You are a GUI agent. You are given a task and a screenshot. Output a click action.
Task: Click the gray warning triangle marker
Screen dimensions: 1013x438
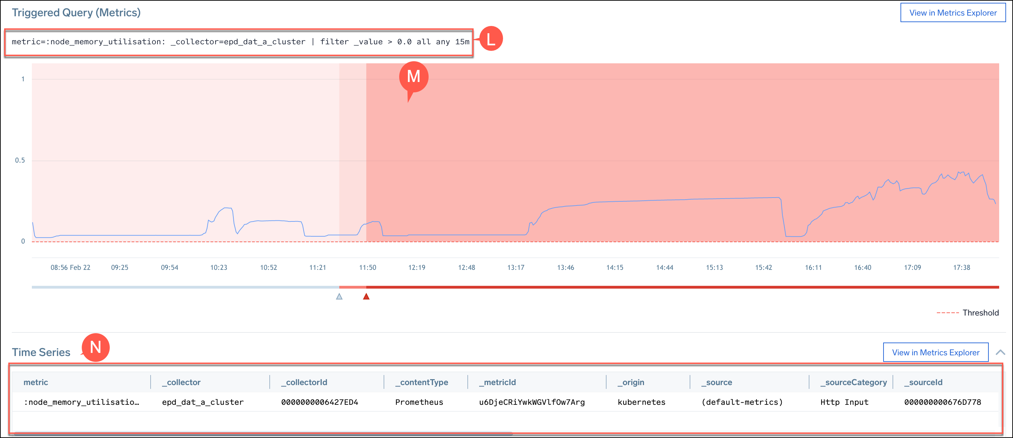point(339,296)
